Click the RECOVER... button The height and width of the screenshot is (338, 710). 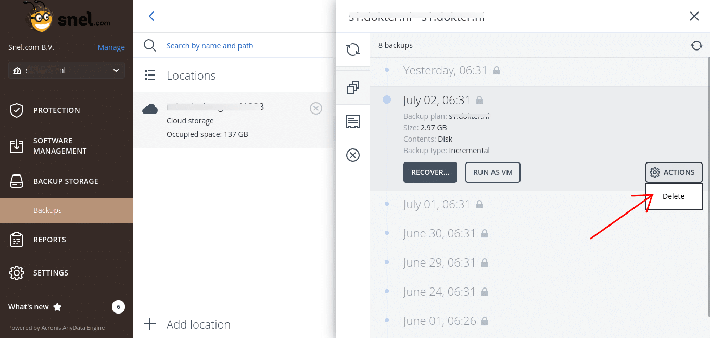click(x=430, y=172)
